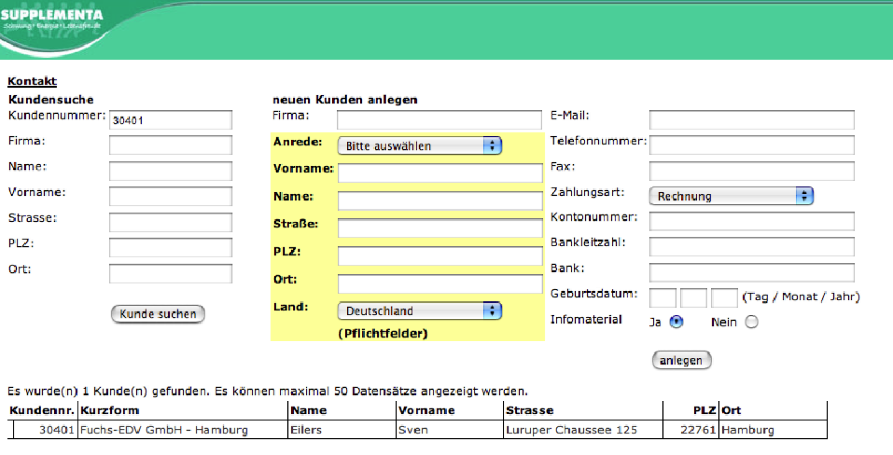Click the anlegen button
The image size is (893, 455).
tap(681, 361)
